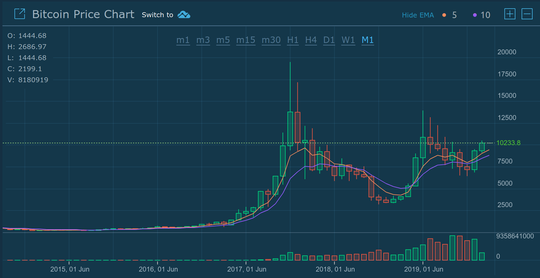Click the 2018, 01 Jun date label
The height and width of the screenshot is (278, 540).
(x=335, y=269)
